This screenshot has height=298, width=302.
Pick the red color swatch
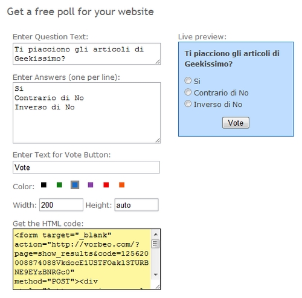click(106, 185)
